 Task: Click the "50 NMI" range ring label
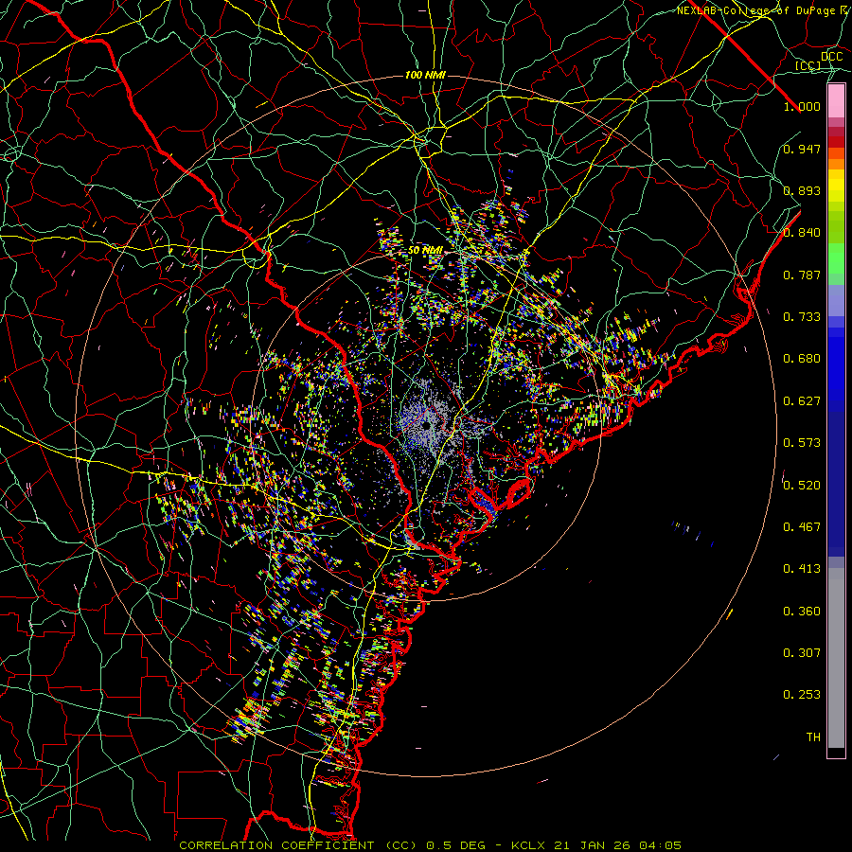[x=425, y=251]
